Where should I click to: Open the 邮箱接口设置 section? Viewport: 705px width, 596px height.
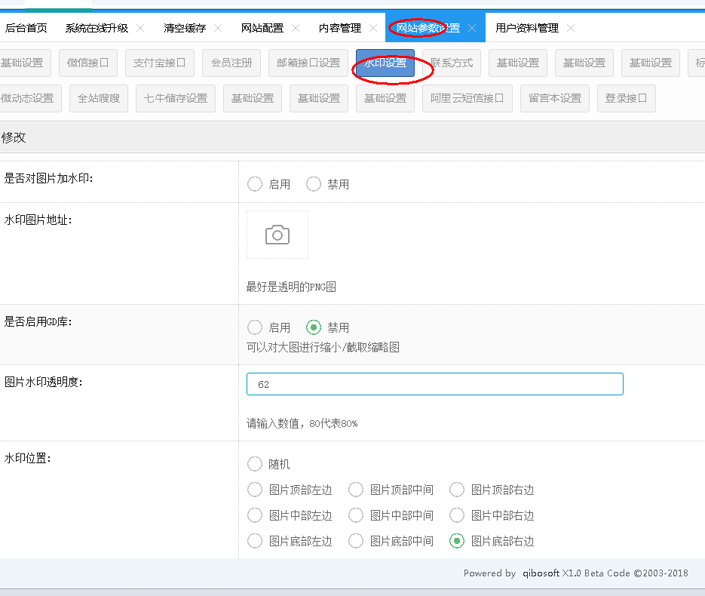(x=308, y=63)
